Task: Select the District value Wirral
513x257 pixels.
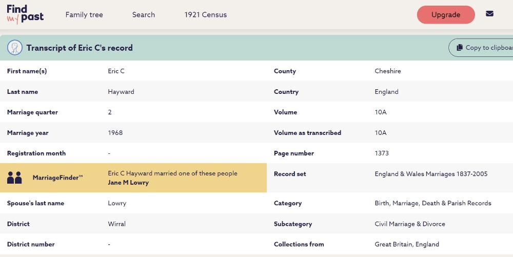Action: [x=116, y=224]
